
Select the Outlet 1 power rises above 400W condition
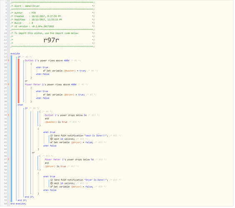point(47,61)
